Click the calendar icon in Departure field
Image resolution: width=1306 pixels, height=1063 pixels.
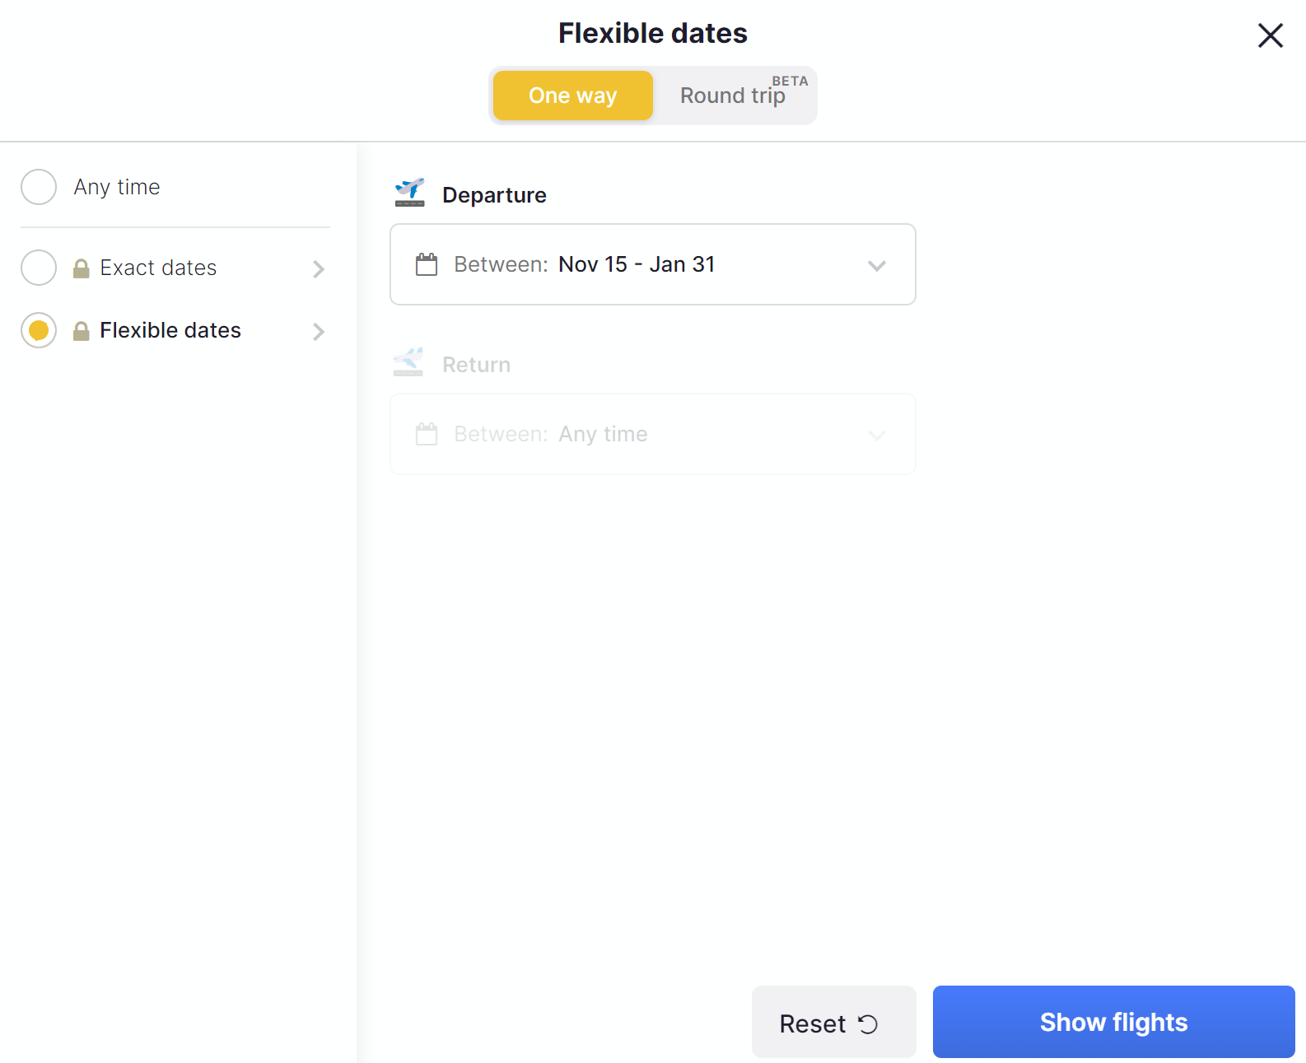tap(427, 264)
